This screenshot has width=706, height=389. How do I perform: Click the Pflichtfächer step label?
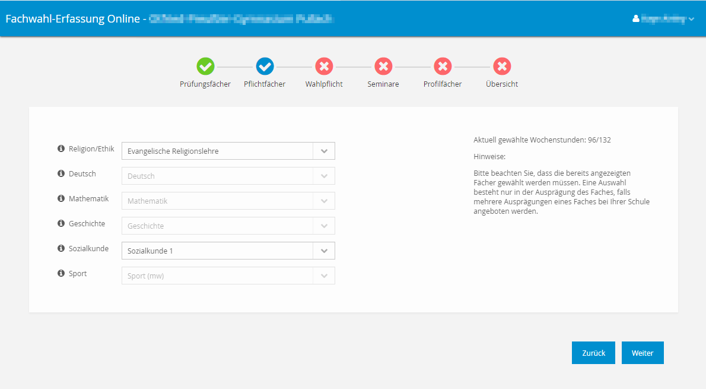(265, 84)
